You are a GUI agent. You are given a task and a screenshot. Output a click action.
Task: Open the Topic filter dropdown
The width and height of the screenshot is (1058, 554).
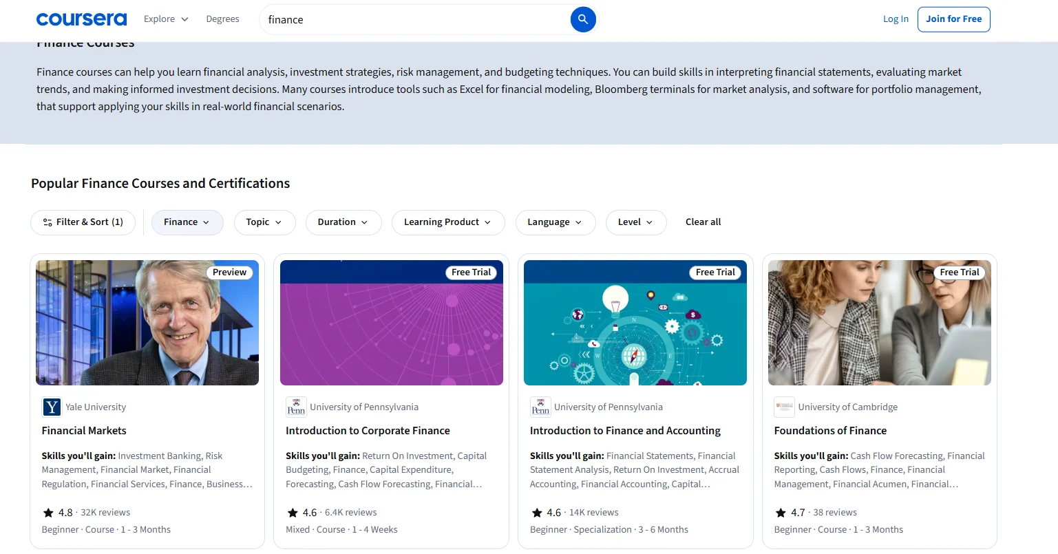(x=264, y=222)
